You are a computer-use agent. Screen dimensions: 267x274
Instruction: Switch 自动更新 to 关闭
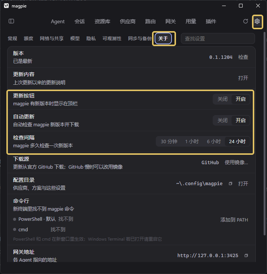pyautogui.click(x=222, y=120)
